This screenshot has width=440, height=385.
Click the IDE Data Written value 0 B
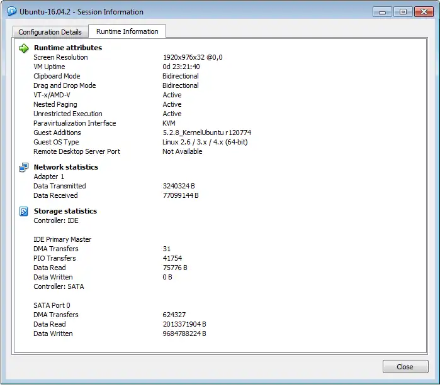[167, 277]
